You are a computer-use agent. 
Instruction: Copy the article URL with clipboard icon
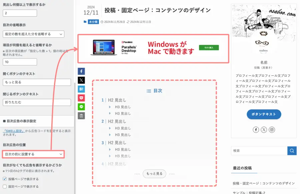click(81, 116)
